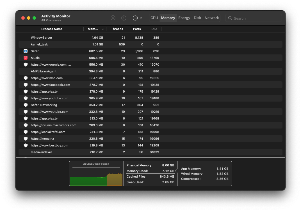Image resolution: width=301 pixels, height=211 pixels.
Task: Click the Compressed 3.36 GB entry
Action: (x=205, y=179)
